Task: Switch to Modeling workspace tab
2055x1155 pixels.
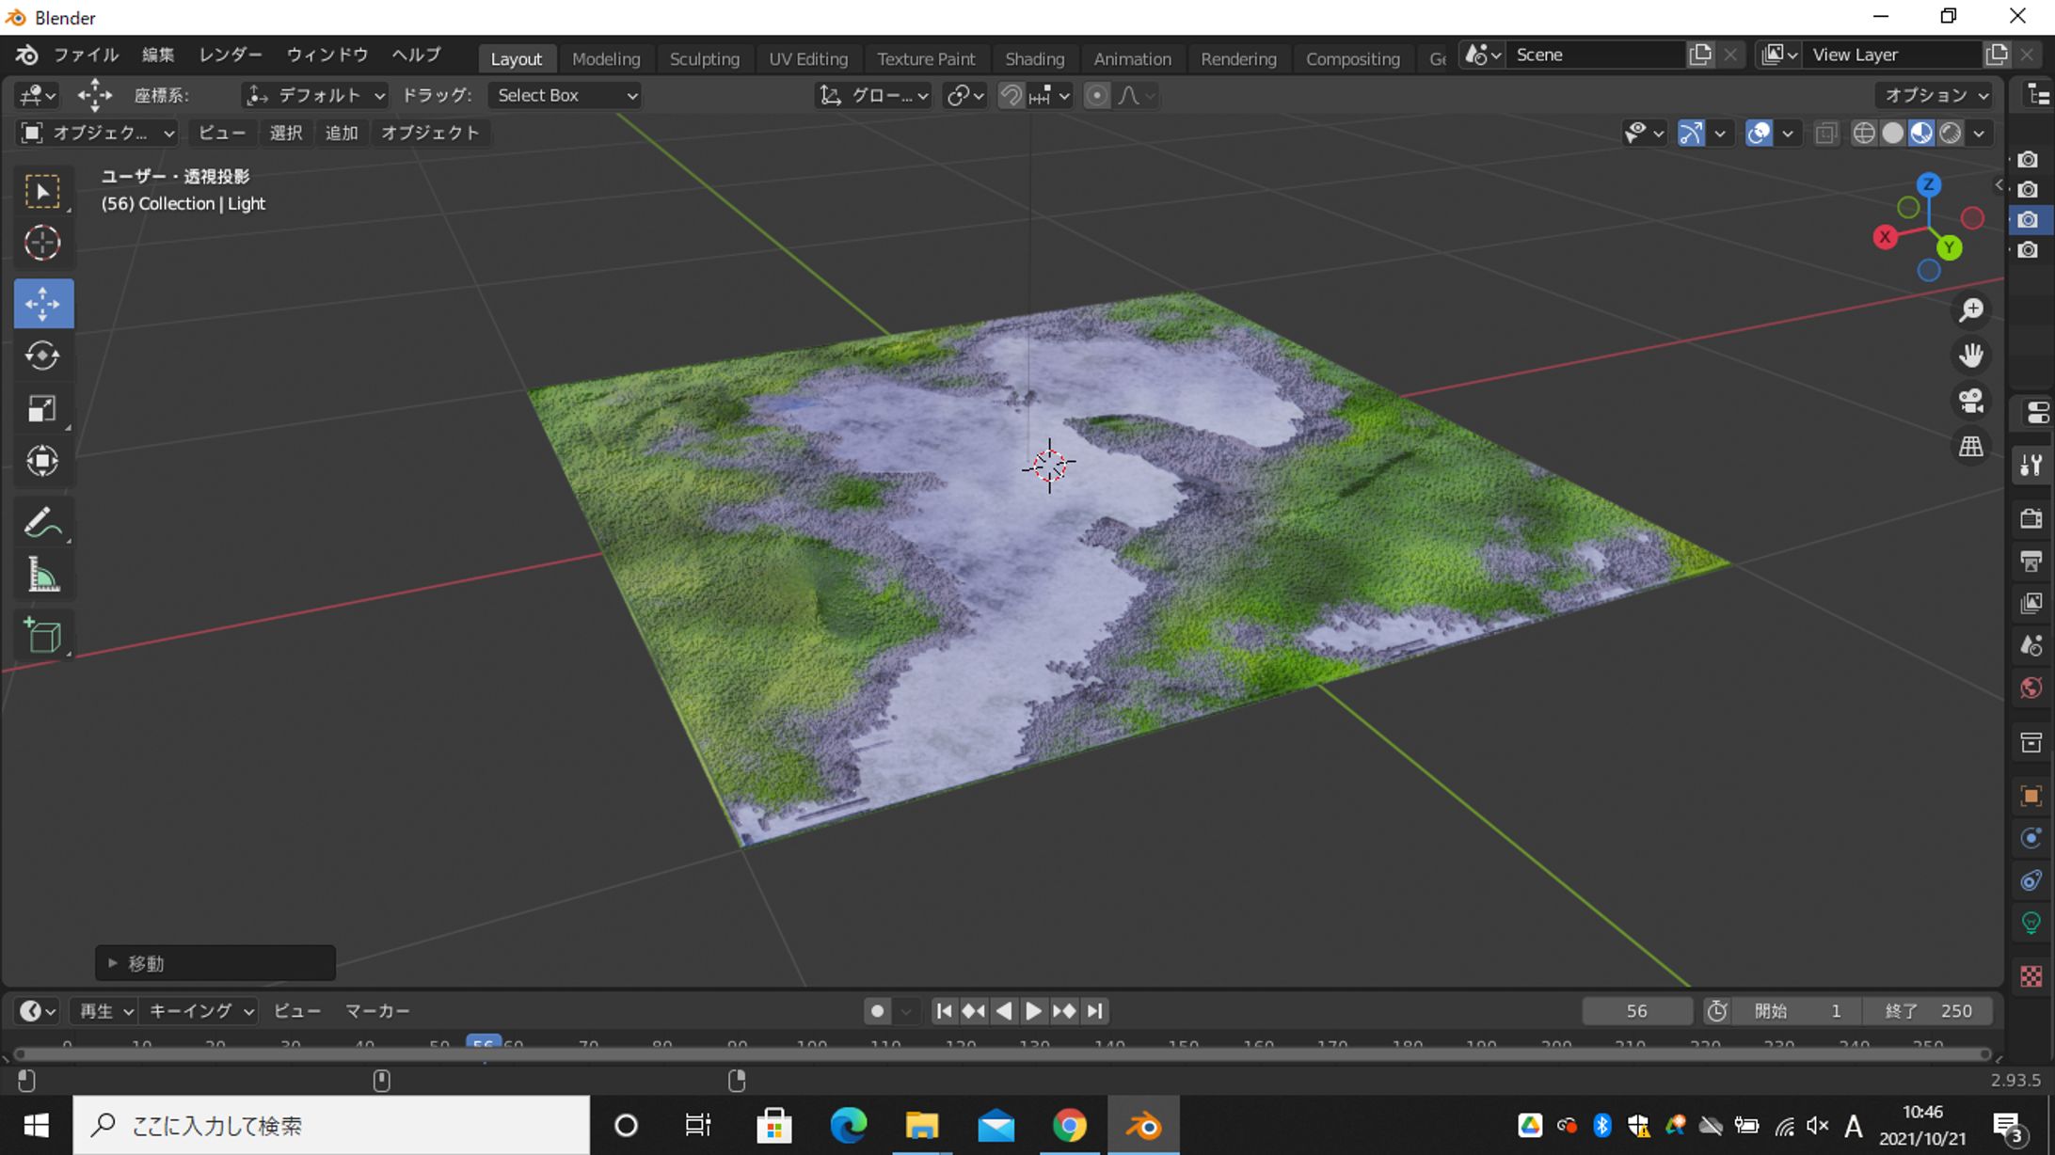Action: pos(606,58)
